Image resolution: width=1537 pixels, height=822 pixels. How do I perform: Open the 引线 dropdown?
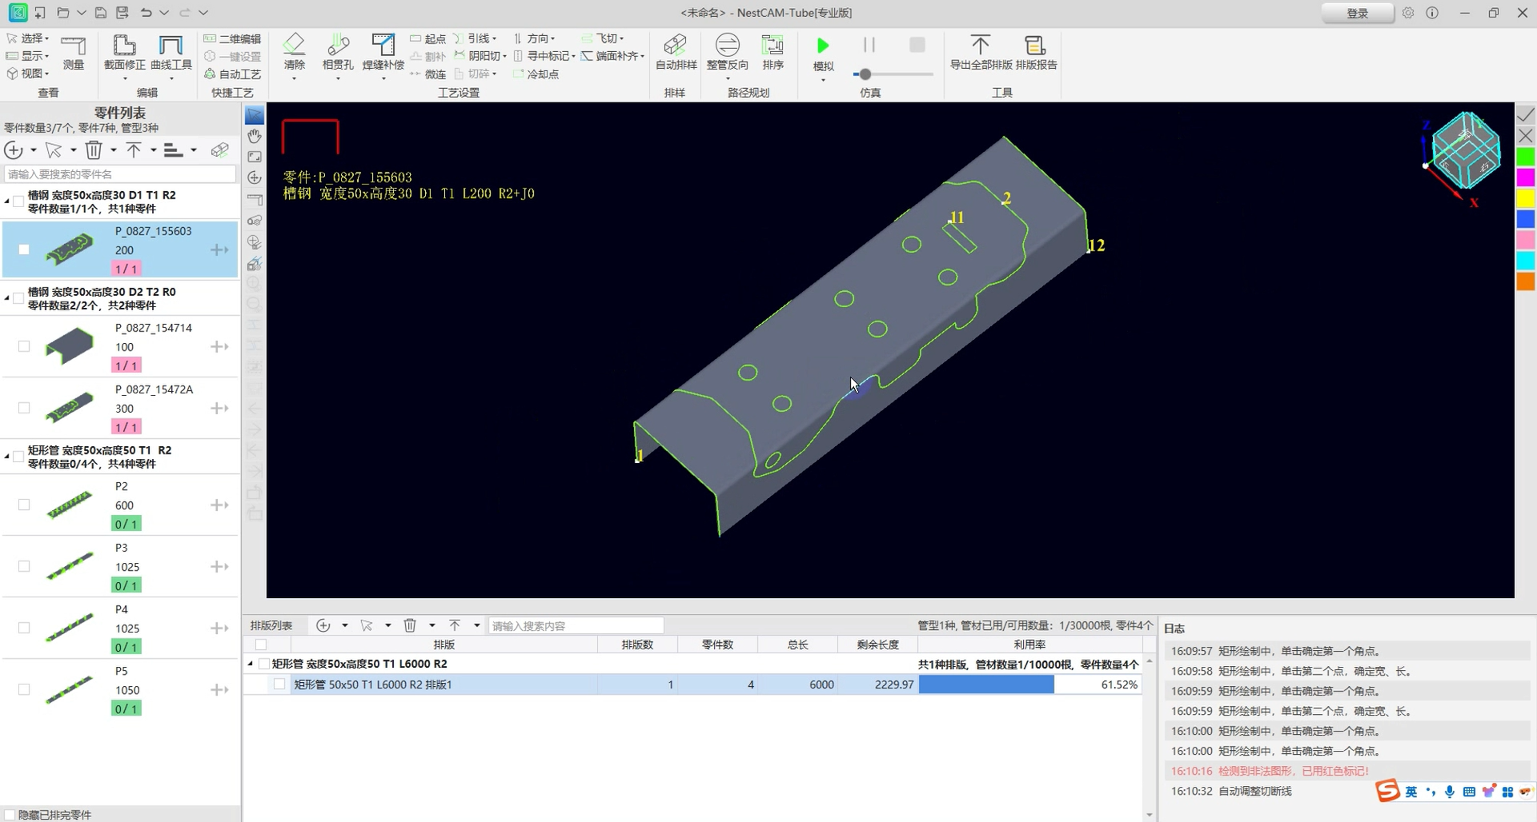tap(476, 38)
